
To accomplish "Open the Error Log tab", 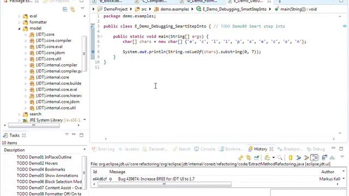I will tap(103, 149).
